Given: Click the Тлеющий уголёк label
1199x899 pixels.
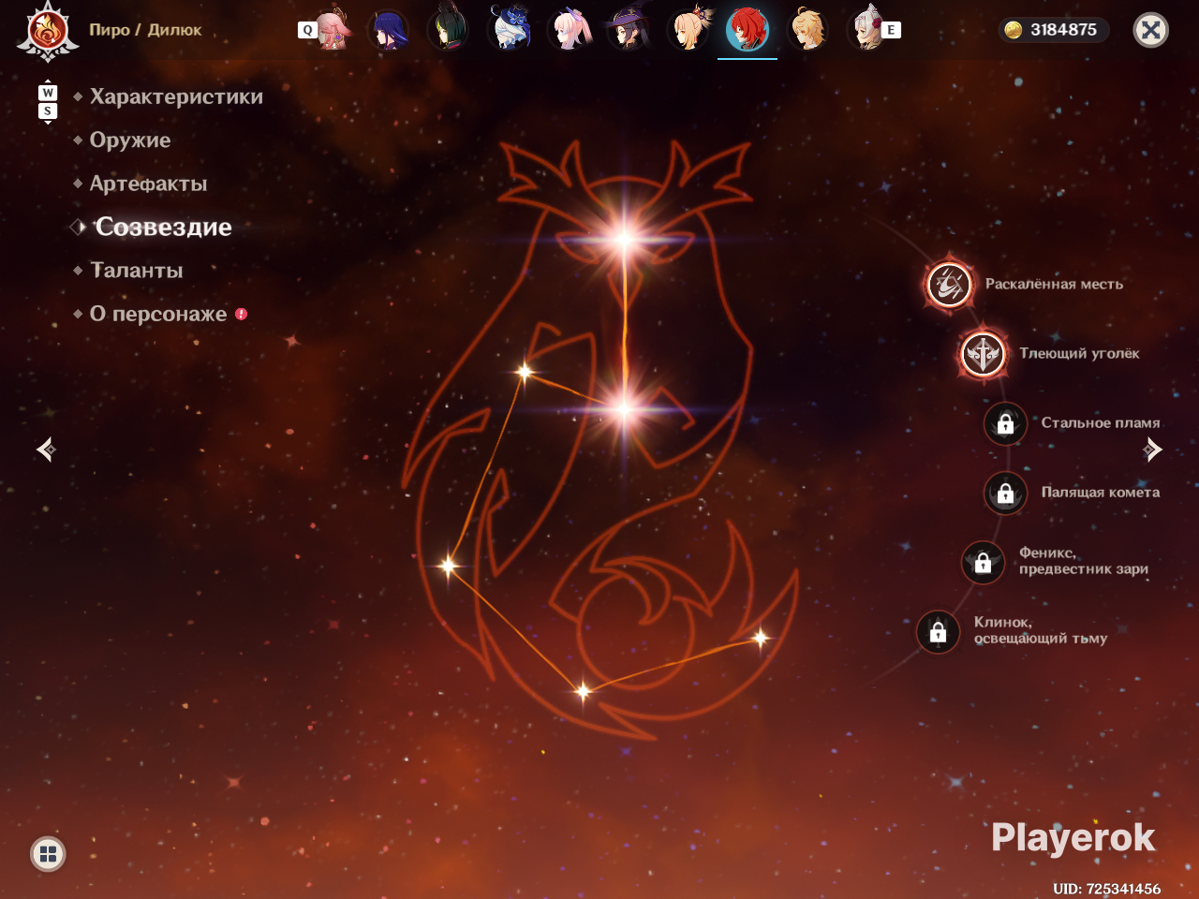Looking at the screenshot, I should coord(1079,353).
